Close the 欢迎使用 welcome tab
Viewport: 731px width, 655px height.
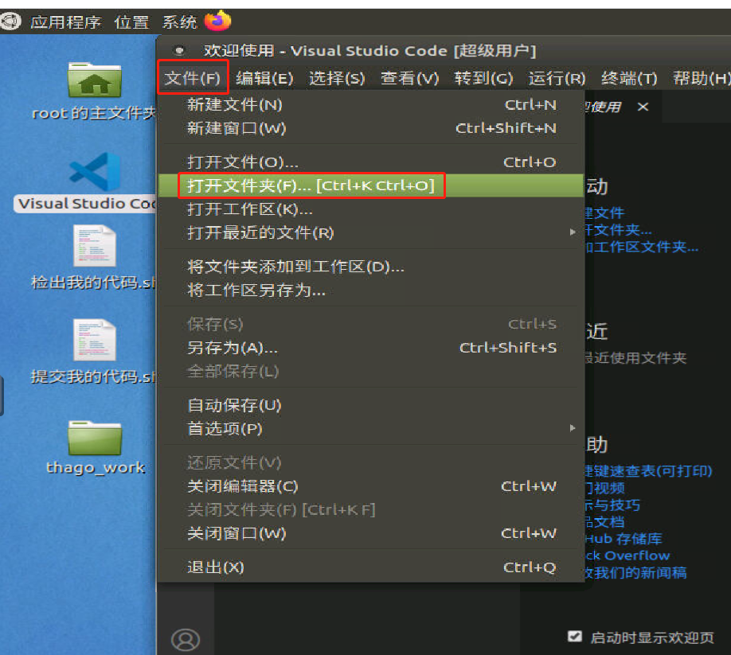pyautogui.click(x=643, y=107)
